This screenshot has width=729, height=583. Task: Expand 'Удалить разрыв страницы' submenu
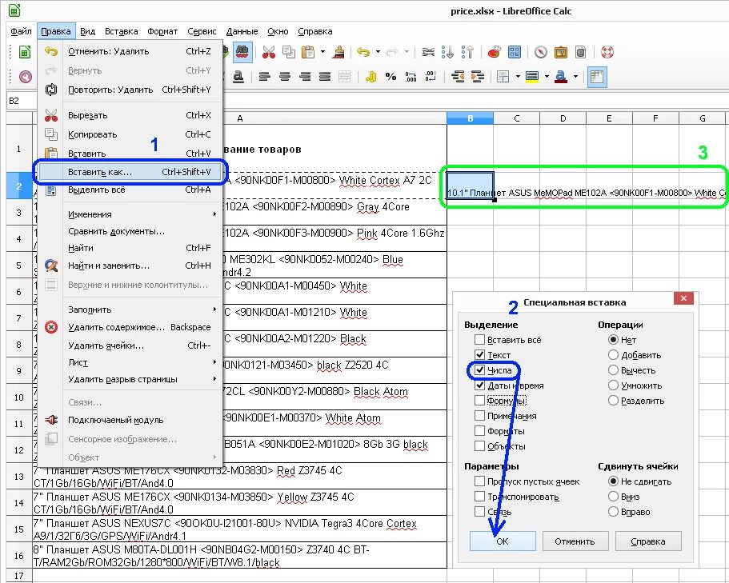point(130,379)
